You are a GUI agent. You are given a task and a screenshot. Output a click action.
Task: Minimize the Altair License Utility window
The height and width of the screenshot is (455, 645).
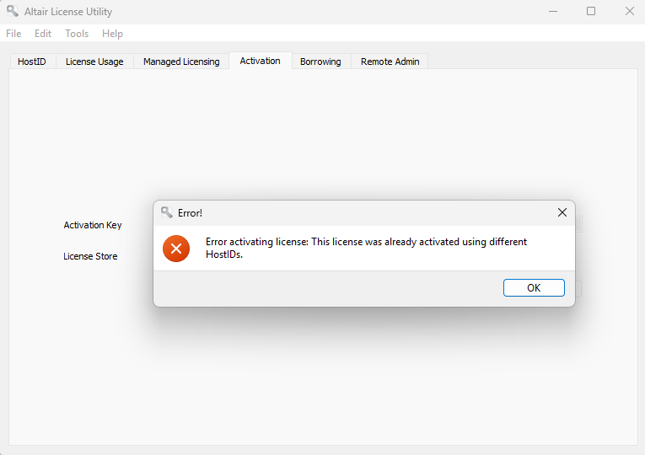tap(553, 12)
